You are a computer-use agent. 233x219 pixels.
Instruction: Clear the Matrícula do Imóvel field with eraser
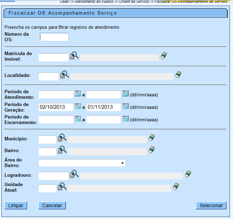[164, 55]
